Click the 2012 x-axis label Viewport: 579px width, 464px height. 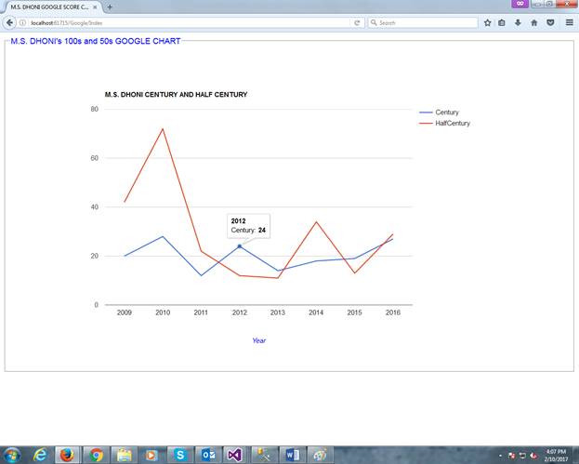239,312
